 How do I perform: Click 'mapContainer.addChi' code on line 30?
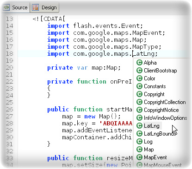tap(97, 137)
